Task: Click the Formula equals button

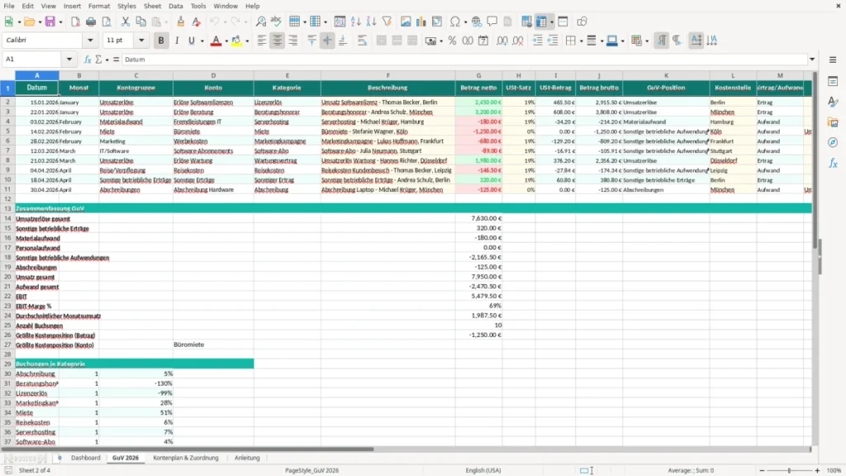Action: coord(116,59)
